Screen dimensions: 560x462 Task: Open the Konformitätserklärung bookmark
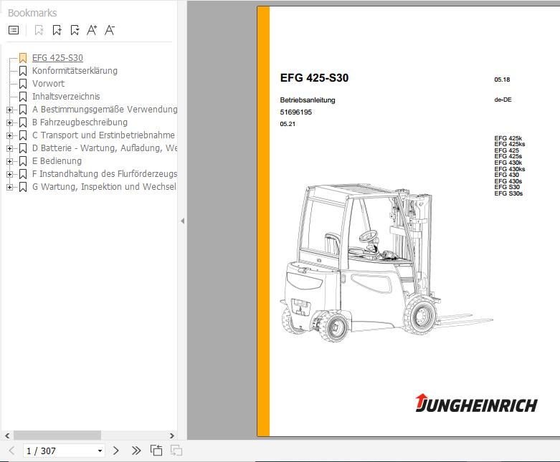tap(75, 71)
